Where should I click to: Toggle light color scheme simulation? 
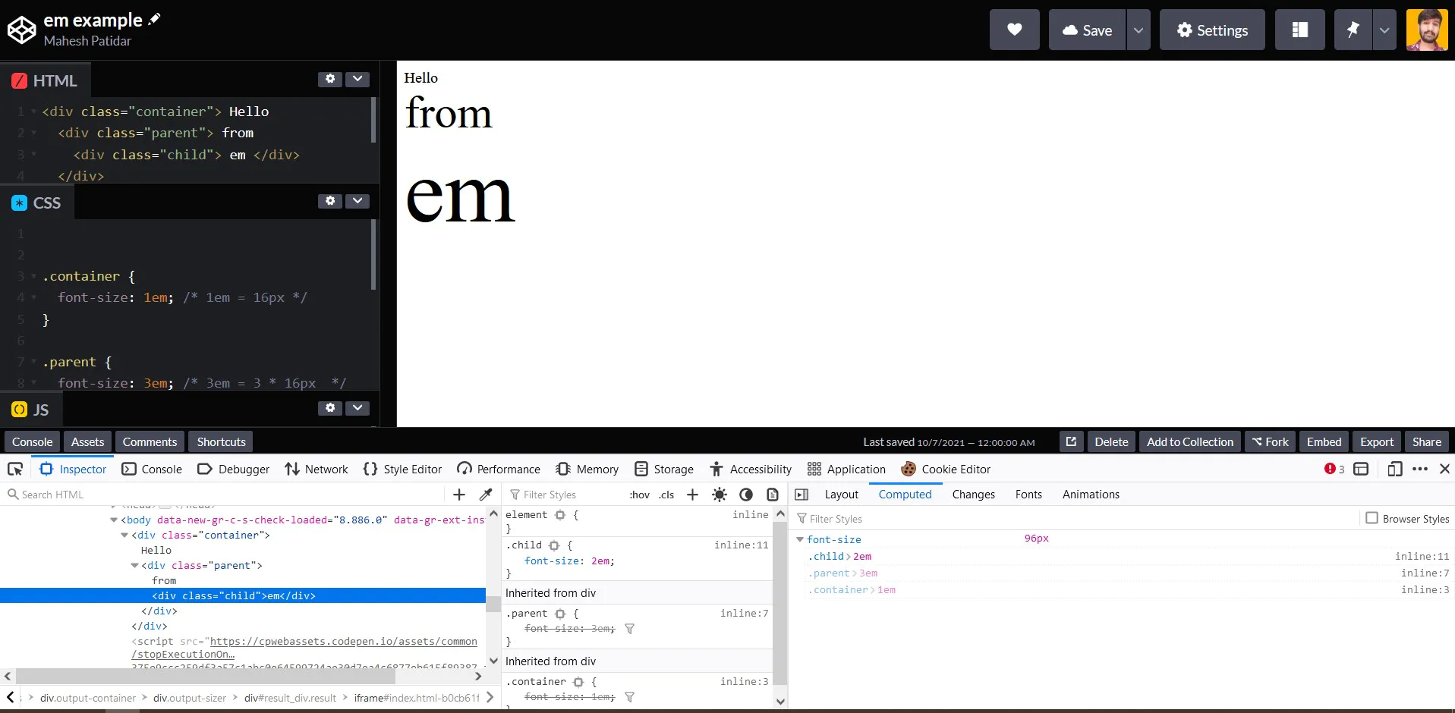tap(720, 495)
